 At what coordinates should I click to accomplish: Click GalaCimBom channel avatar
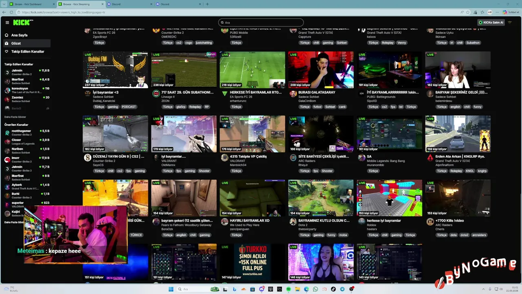click(293, 94)
